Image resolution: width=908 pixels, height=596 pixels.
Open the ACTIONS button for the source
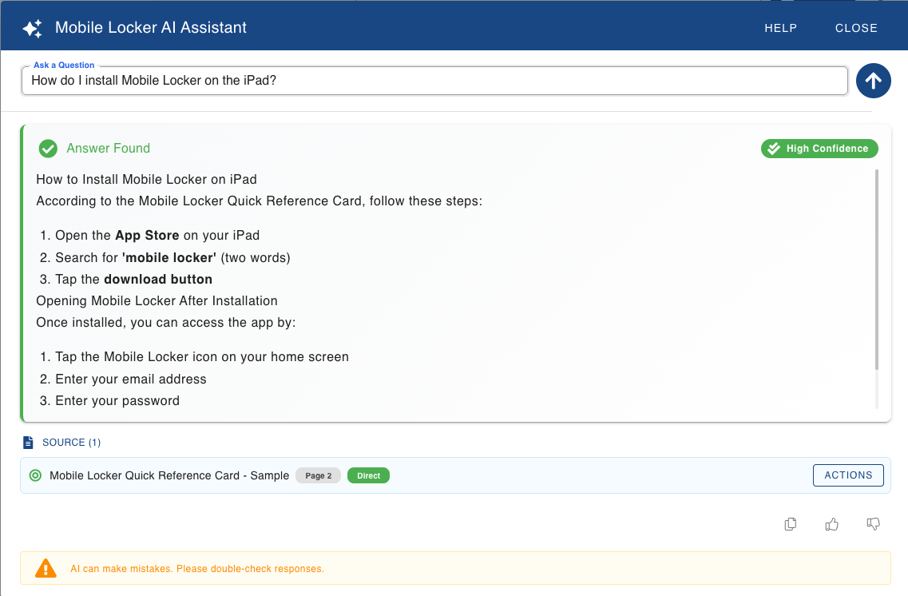848,475
